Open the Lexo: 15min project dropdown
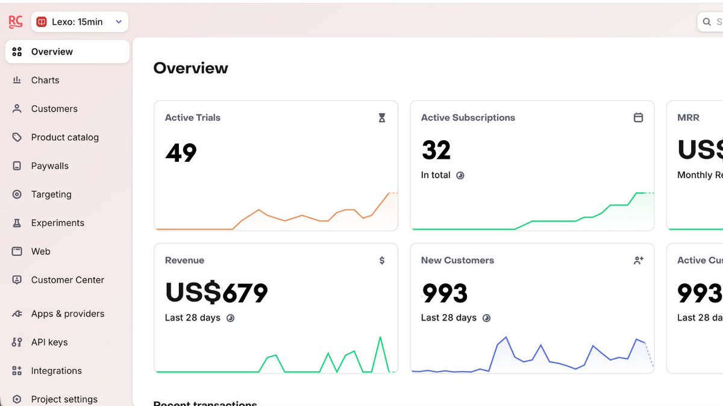723x406 pixels. (80, 22)
